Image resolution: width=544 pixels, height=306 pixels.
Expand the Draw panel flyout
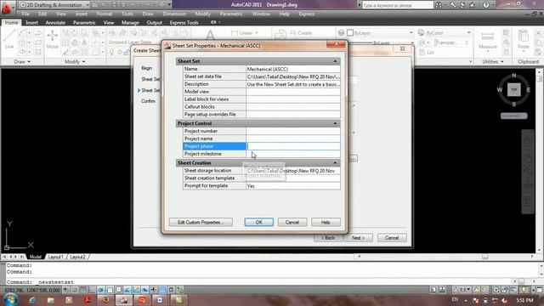click(x=22, y=61)
